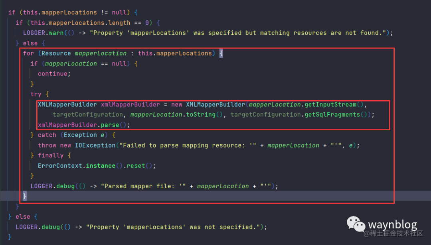Click the "getInputStream" method call

pos(330,105)
